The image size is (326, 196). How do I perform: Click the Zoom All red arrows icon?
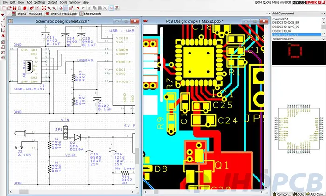[44, 8]
